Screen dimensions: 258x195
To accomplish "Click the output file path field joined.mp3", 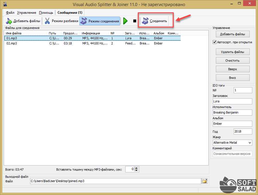I will click(115, 181).
